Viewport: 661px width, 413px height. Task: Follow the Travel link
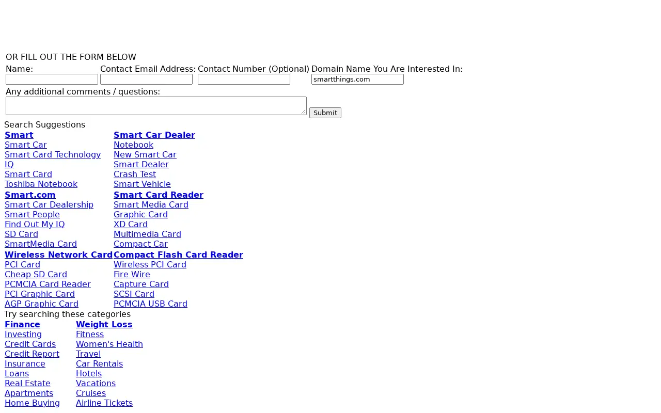88,354
